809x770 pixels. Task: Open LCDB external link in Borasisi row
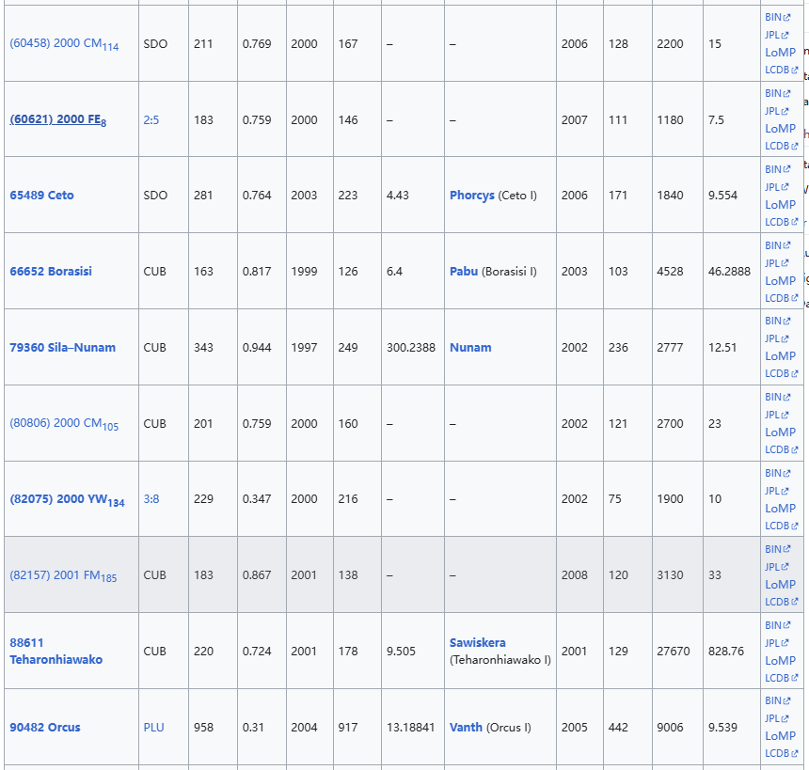pyautogui.click(x=776, y=298)
